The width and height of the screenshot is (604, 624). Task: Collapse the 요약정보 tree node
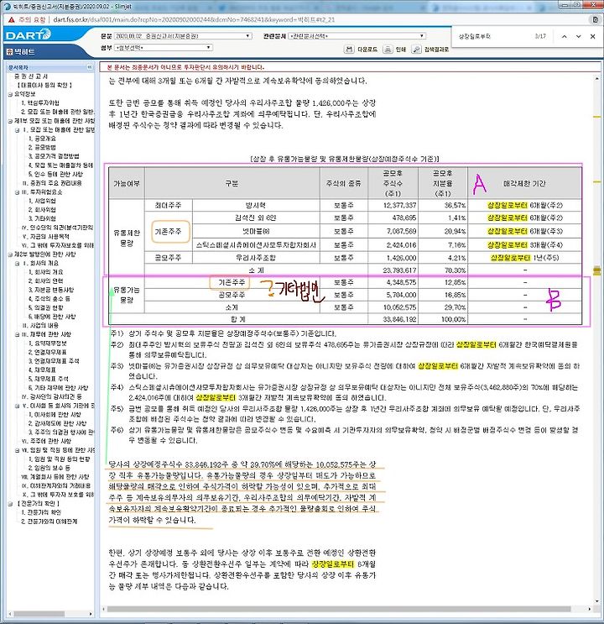[10, 94]
